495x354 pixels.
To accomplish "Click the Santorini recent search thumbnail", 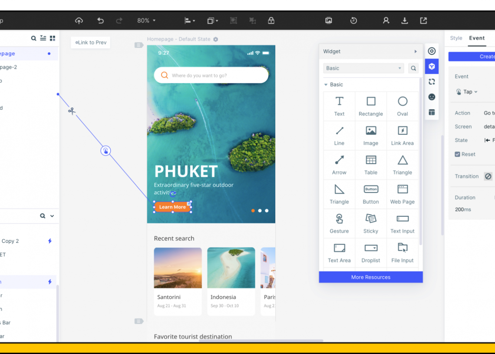I will [178, 268].
